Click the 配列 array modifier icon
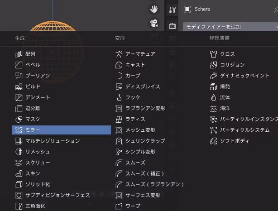The width and height of the screenshot is (278, 211). click(x=19, y=54)
